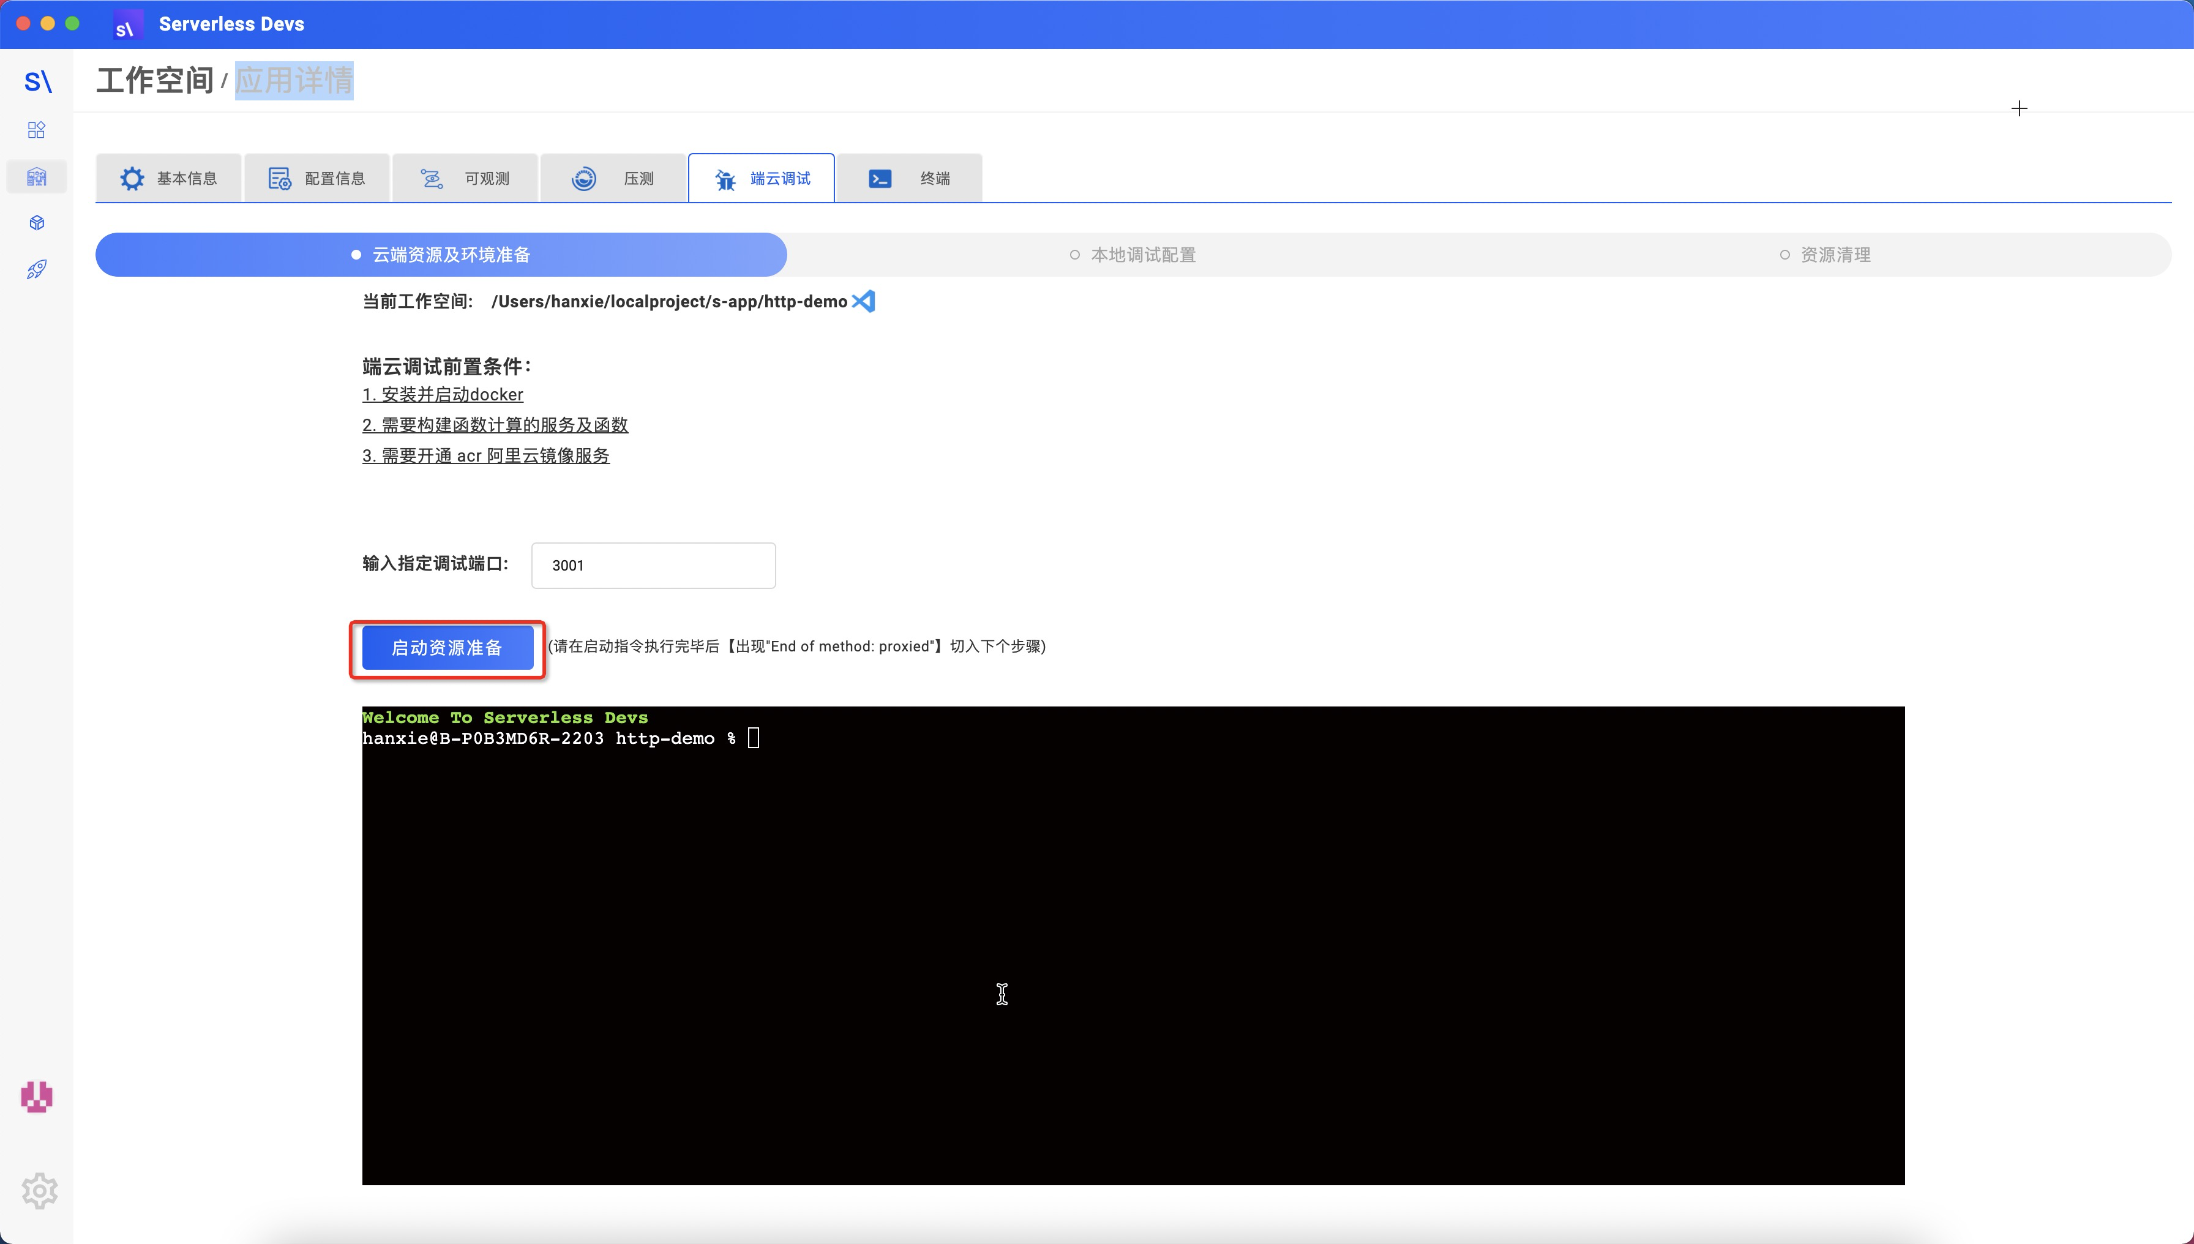Select the workspace icon in the sidebar
Viewport: 2194px width, 1244px height.
tap(37, 177)
